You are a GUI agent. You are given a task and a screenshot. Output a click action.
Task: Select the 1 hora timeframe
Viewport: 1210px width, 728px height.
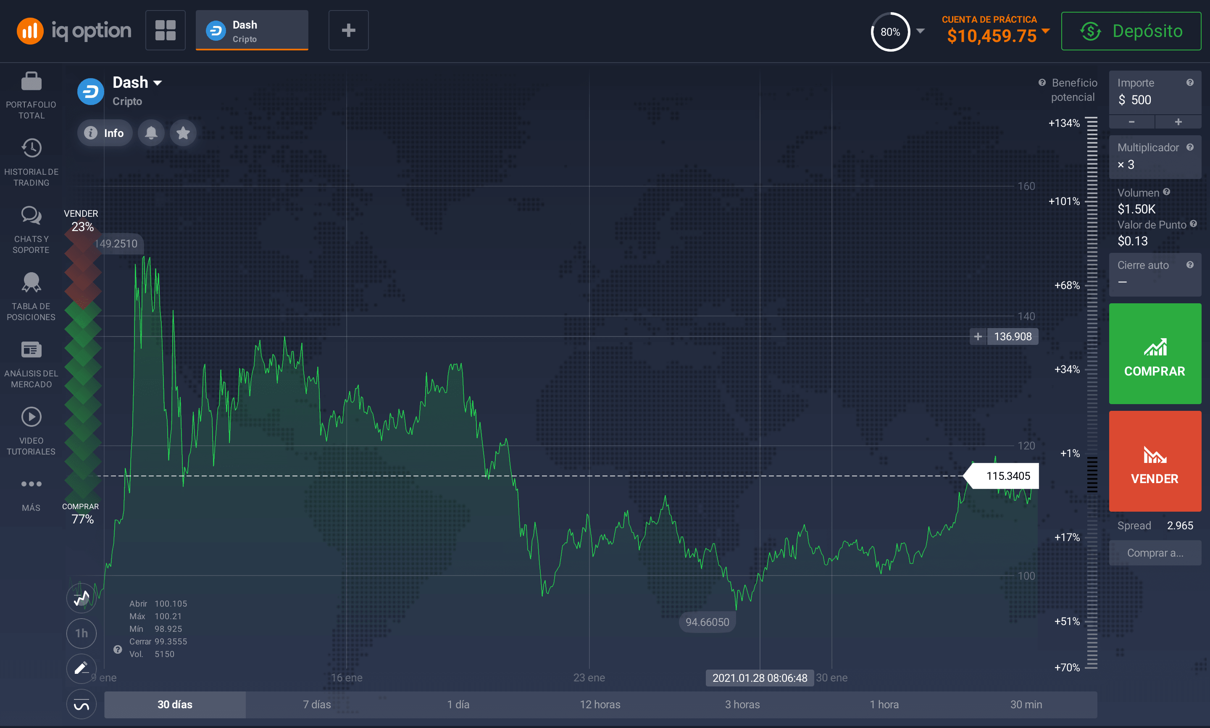[x=884, y=704]
